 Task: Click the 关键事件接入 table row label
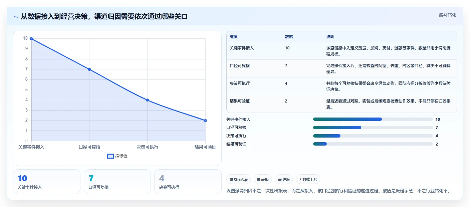[242, 48]
